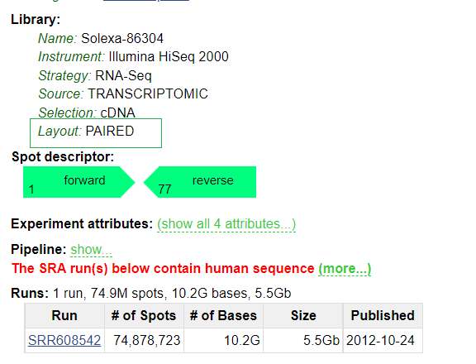The height and width of the screenshot is (364, 476).
Task: Click the library name Solexa-86304
Action: pyautogui.click(x=122, y=39)
